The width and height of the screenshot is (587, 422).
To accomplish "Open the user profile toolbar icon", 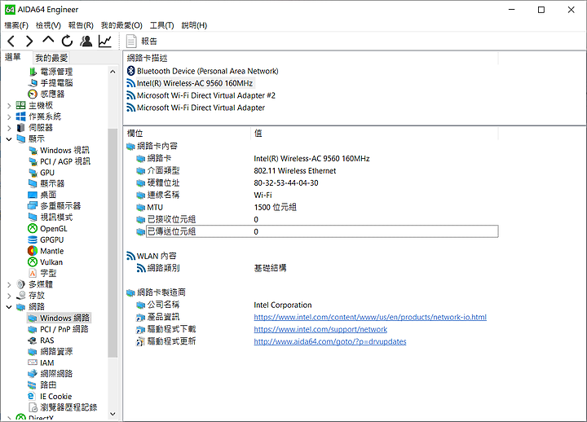I will tap(86, 41).
